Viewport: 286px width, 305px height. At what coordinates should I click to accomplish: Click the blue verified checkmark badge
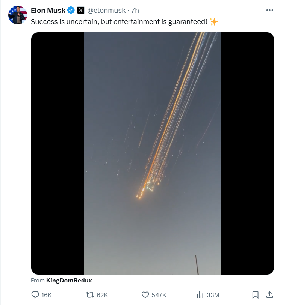(x=71, y=11)
